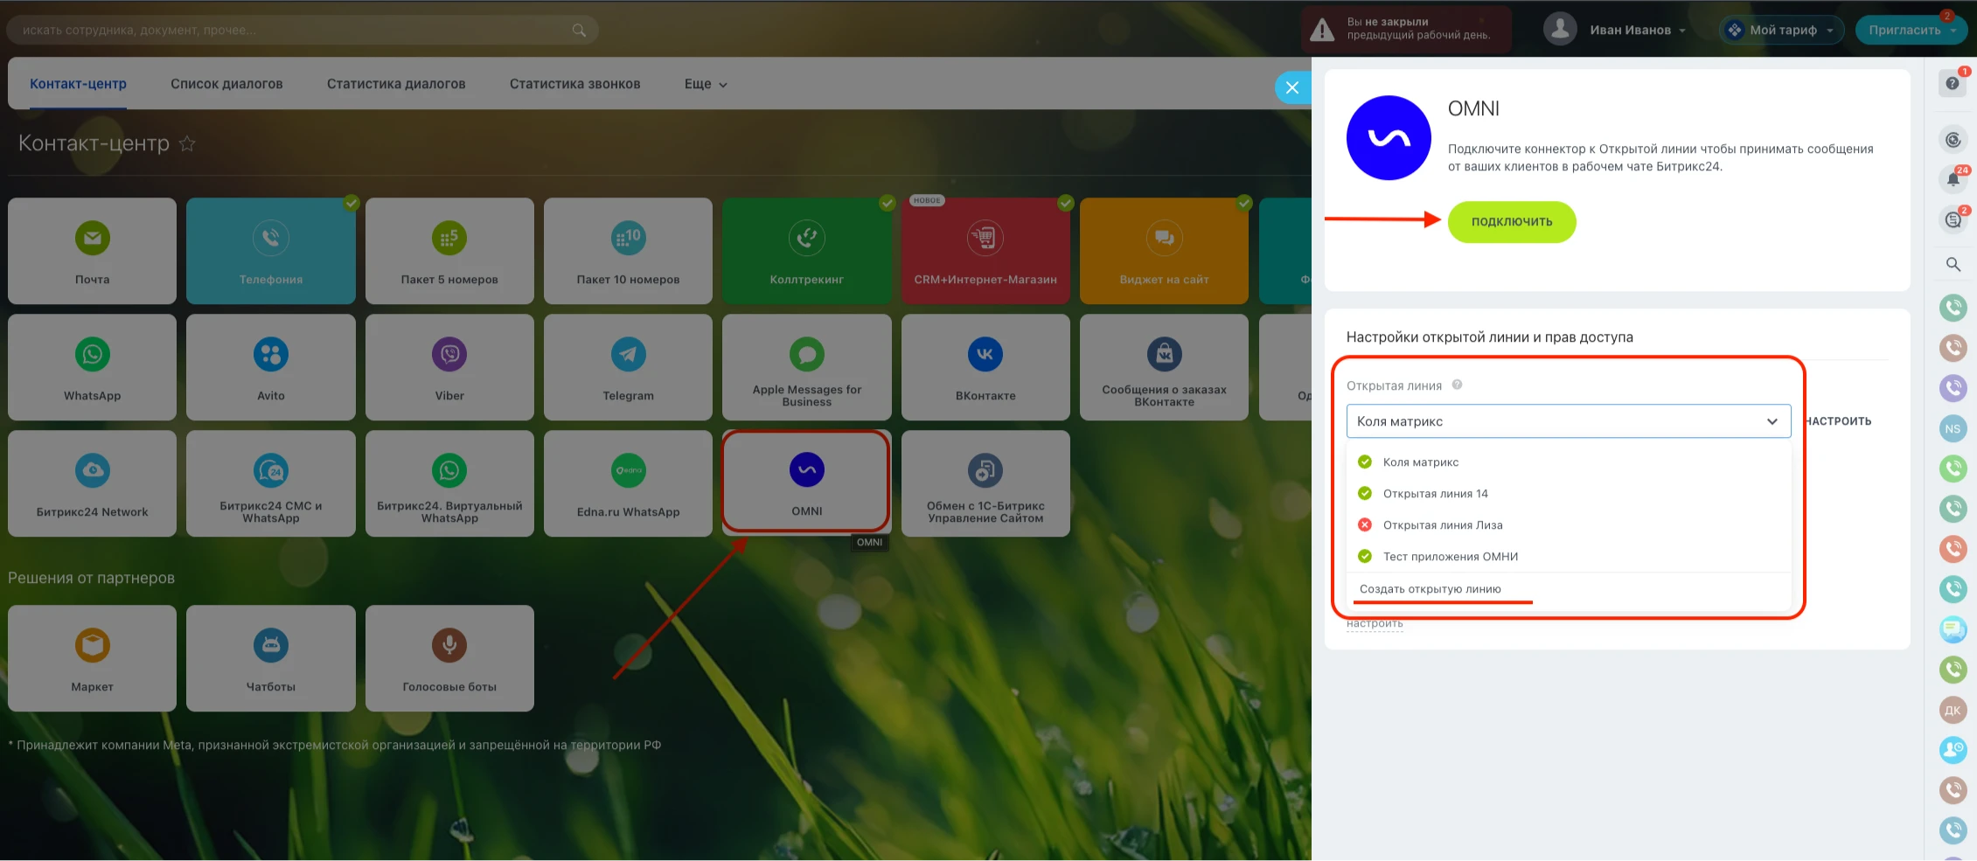The width and height of the screenshot is (1977, 861).
Task: Open the Viber connector tile
Action: (449, 367)
